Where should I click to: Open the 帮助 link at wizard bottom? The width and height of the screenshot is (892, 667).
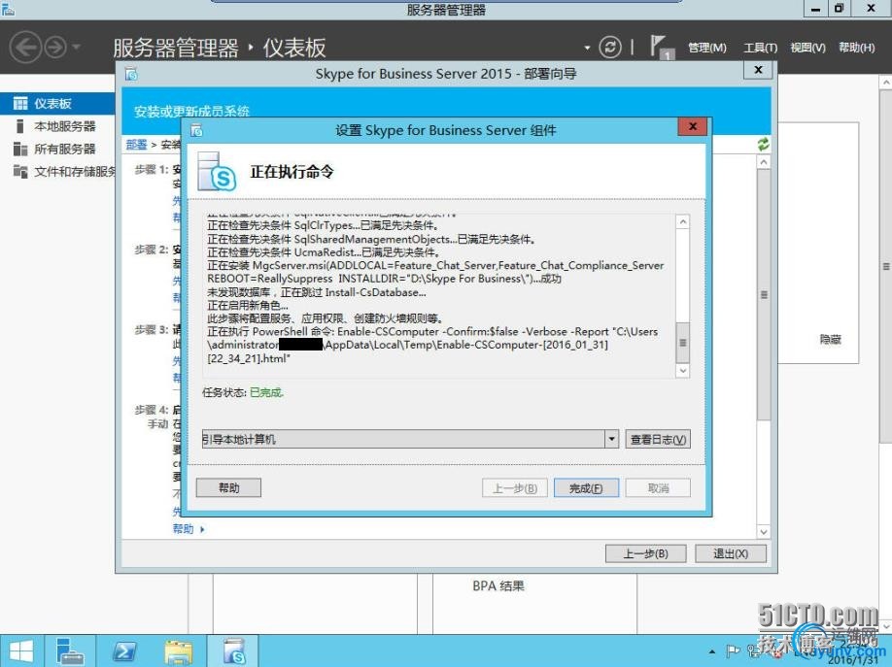pos(184,529)
